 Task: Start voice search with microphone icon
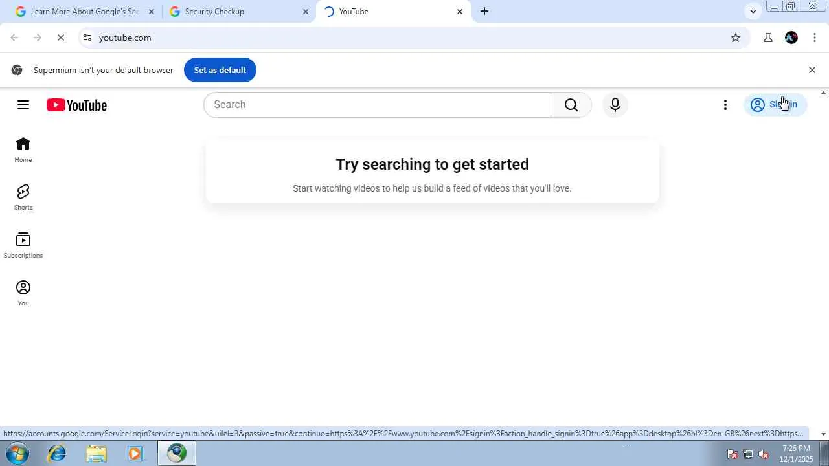(x=615, y=105)
